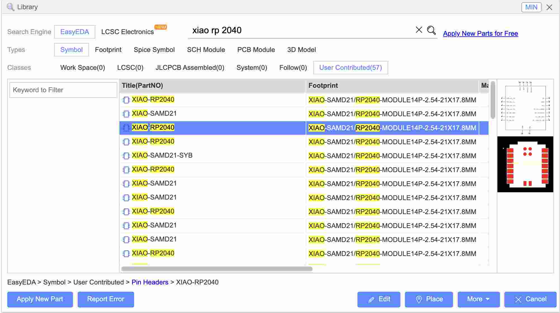Image resolution: width=560 pixels, height=313 pixels.
Task: Select the JLCPCB Assembled(0) class
Action: tap(190, 68)
